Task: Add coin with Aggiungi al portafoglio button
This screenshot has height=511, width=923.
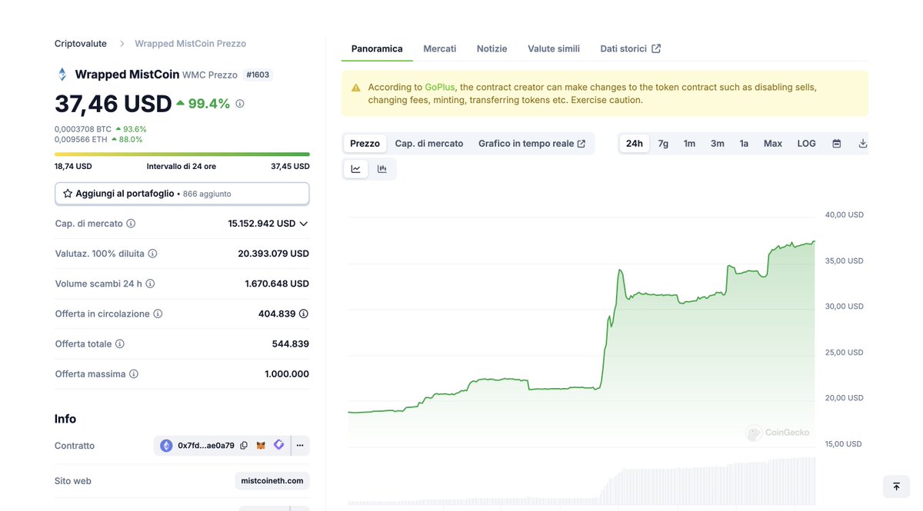Action: point(182,194)
